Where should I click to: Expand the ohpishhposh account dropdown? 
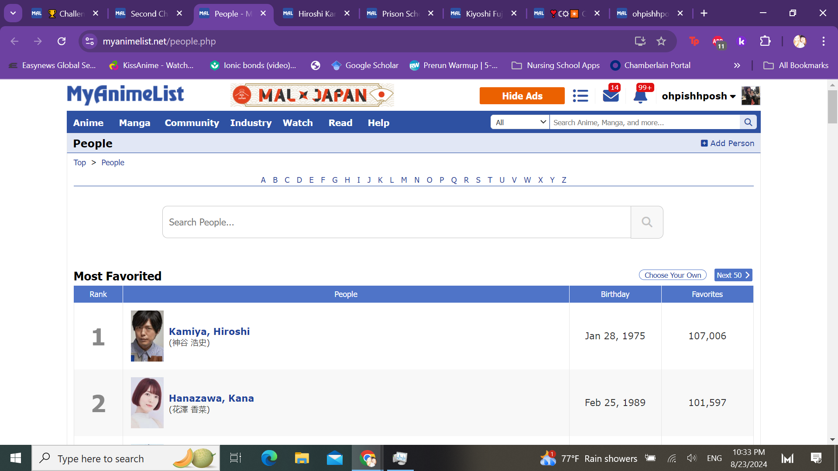(732, 96)
